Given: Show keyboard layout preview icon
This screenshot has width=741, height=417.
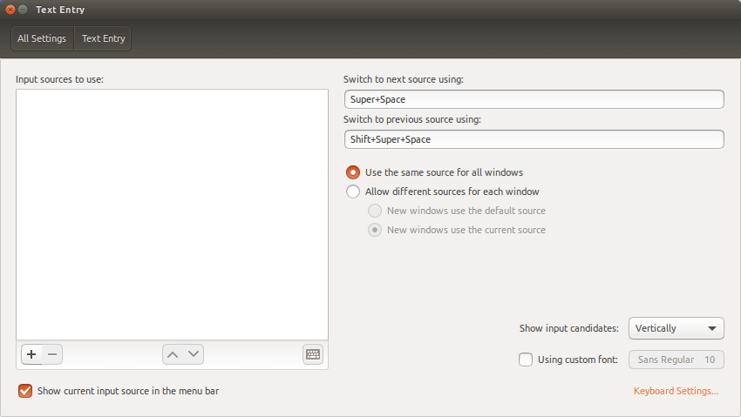Looking at the screenshot, I should (313, 354).
